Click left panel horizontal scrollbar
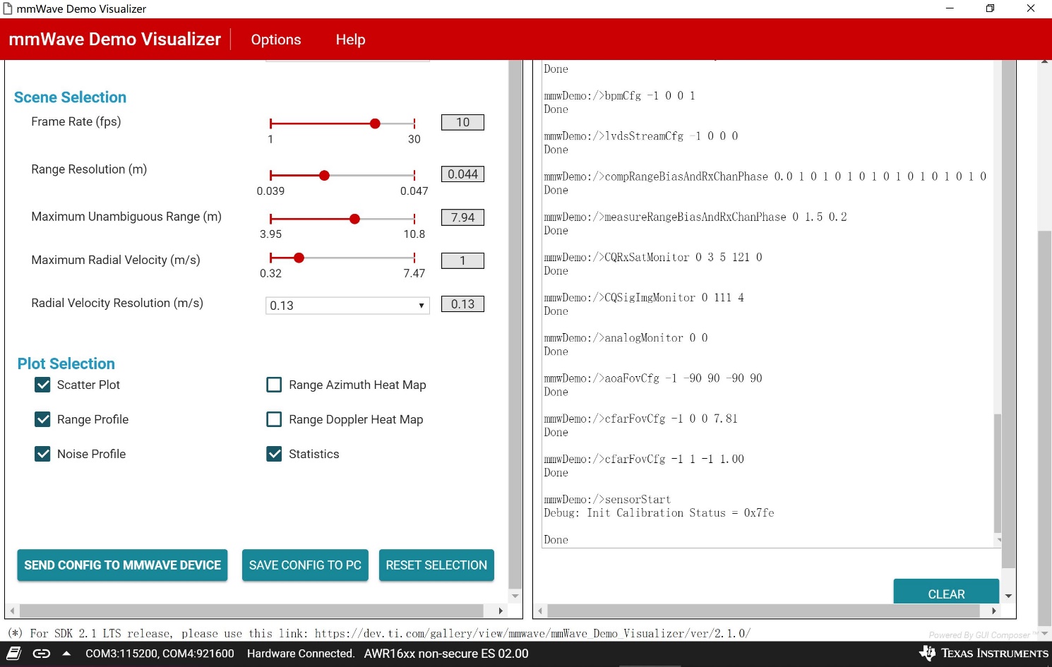The height and width of the screenshot is (667, 1052). click(251, 611)
